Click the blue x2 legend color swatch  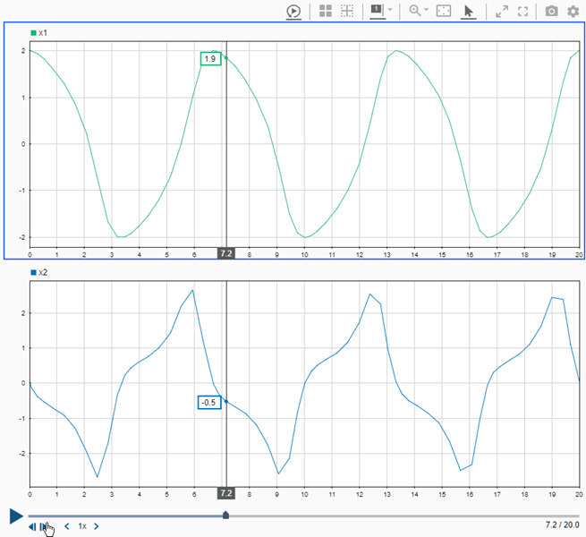[x=33, y=273]
